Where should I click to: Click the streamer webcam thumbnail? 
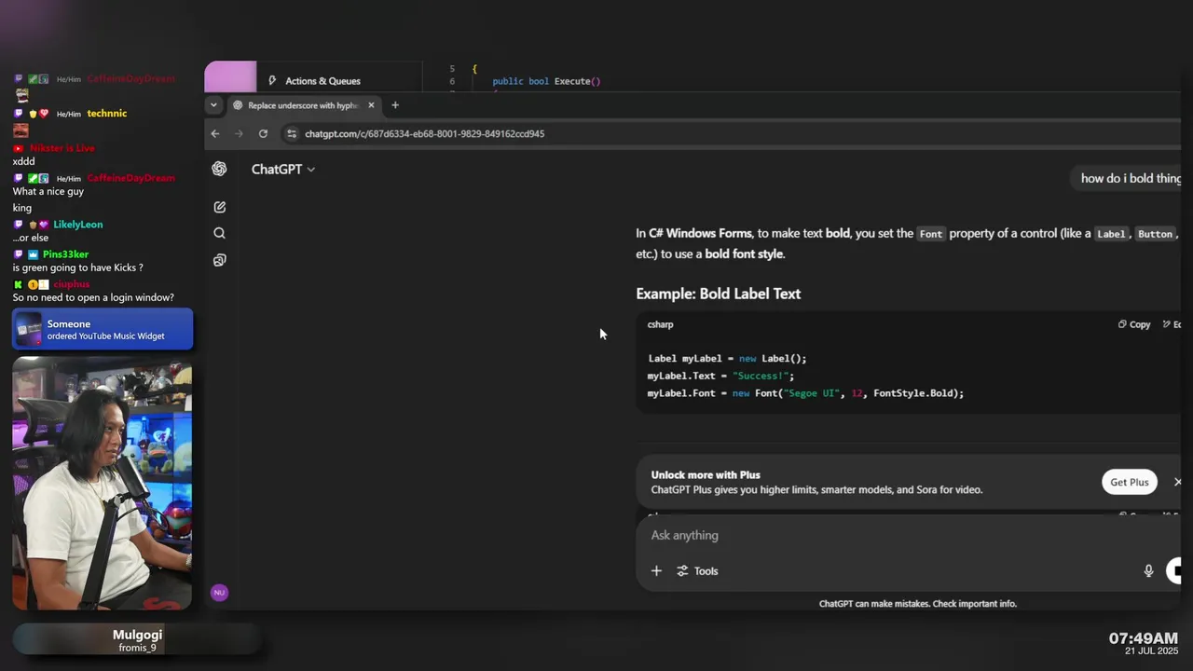103,483
